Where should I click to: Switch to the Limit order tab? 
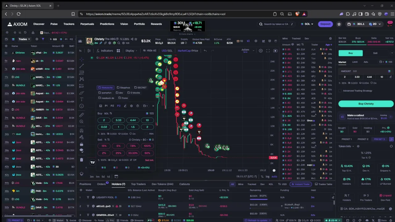[x=355, y=62]
